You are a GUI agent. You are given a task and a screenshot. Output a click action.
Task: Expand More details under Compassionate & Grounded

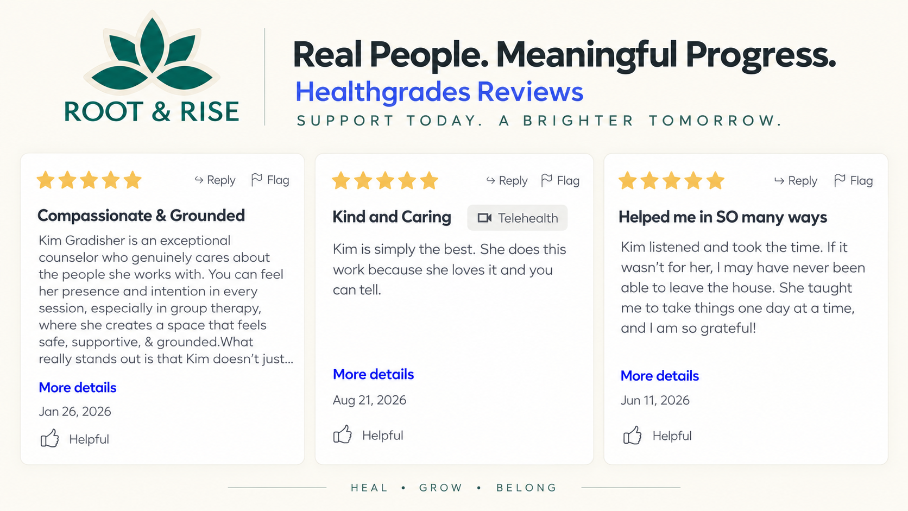(x=78, y=387)
